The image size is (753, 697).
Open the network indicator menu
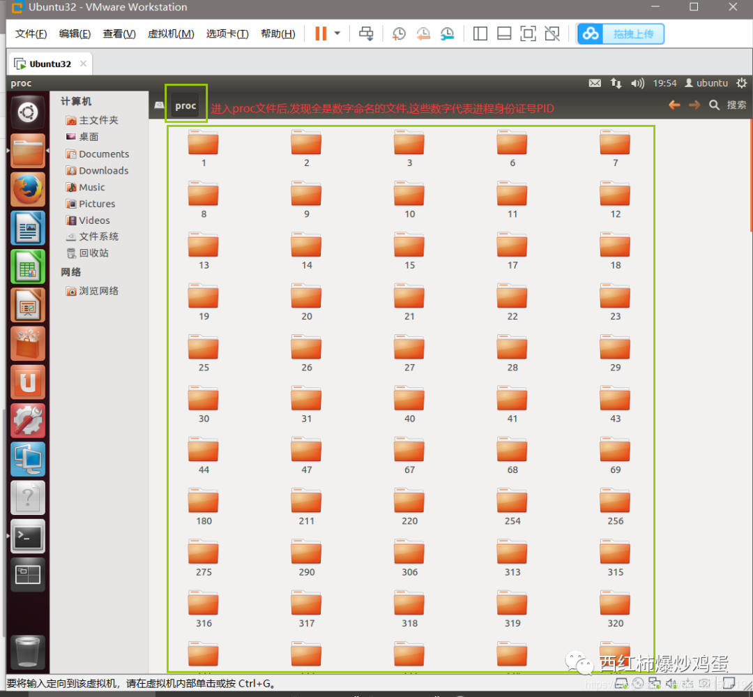tap(616, 83)
